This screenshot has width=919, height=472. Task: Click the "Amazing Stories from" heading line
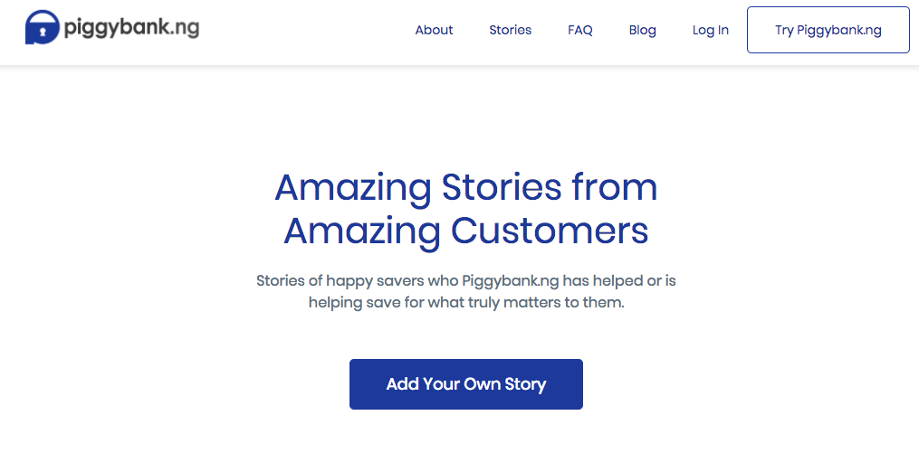(466, 187)
